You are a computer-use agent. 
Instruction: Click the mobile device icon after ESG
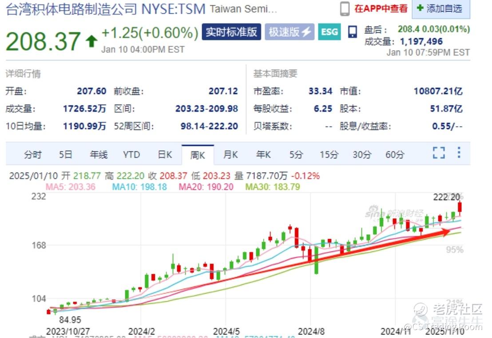(353, 31)
